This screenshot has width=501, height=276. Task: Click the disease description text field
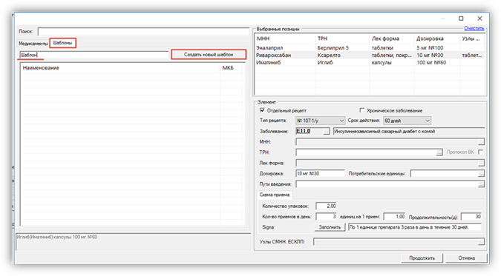(409, 131)
